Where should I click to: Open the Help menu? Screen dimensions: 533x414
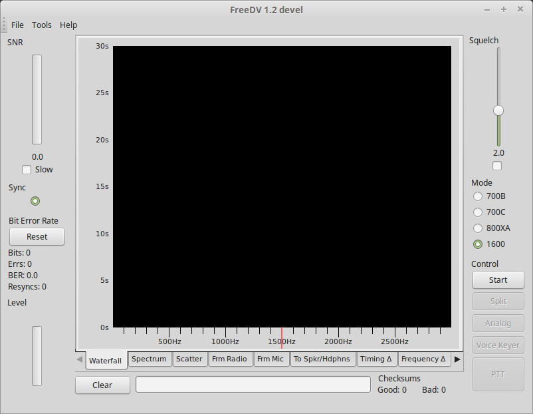68,25
